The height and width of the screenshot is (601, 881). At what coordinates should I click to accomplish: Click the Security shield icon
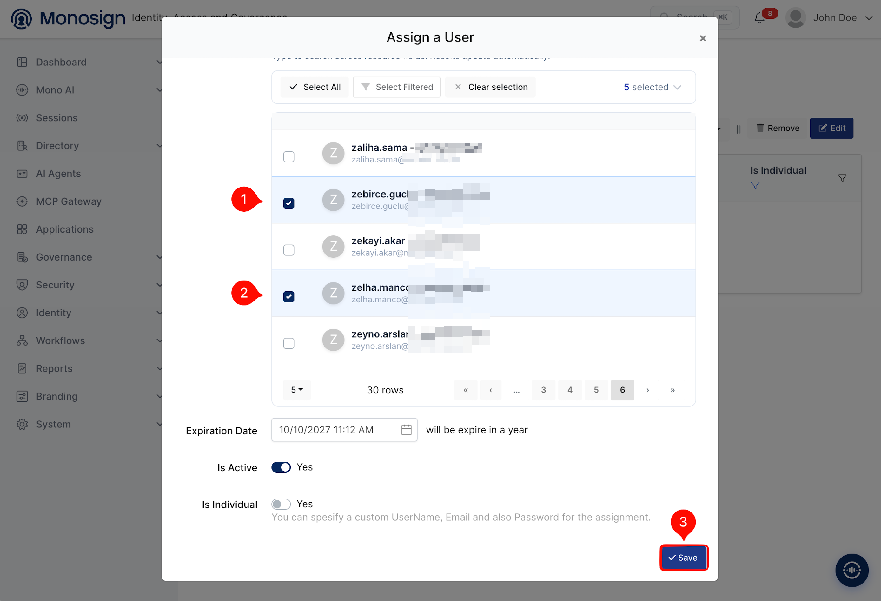pos(22,285)
